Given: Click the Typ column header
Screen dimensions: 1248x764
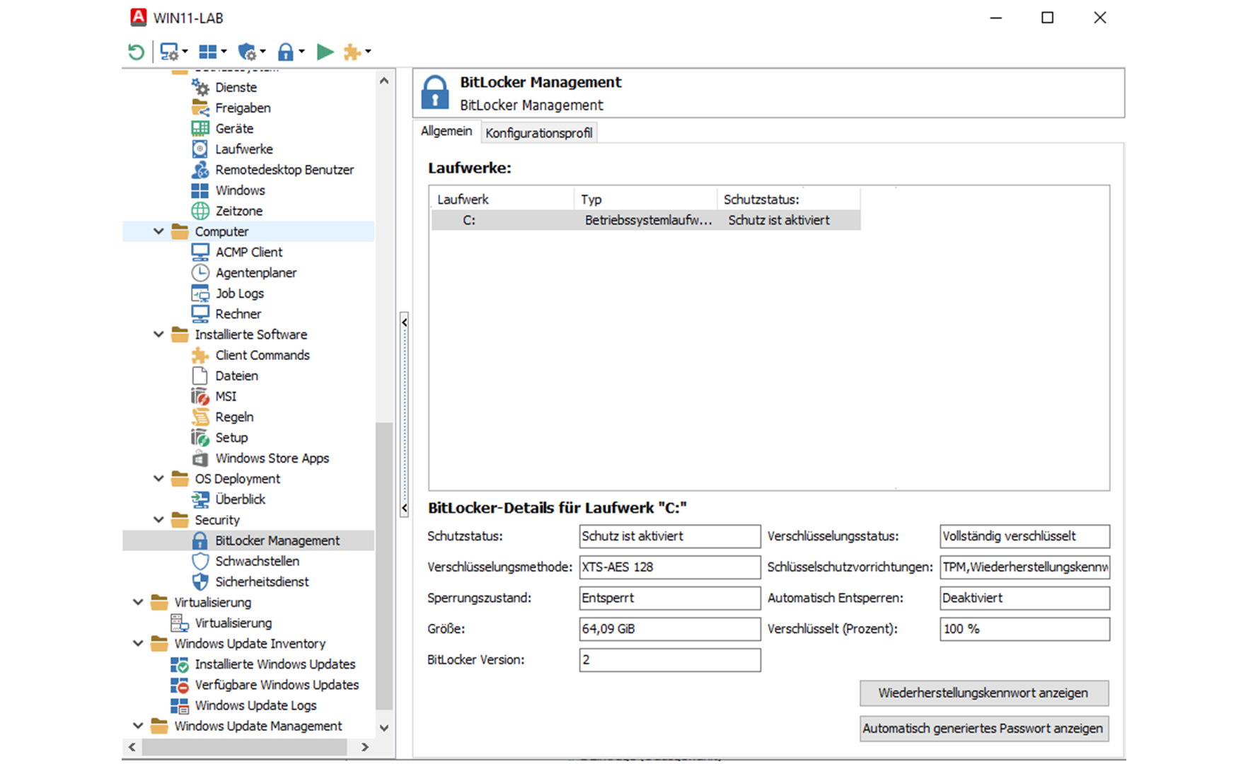Looking at the screenshot, I should click(x=646, y=199).
